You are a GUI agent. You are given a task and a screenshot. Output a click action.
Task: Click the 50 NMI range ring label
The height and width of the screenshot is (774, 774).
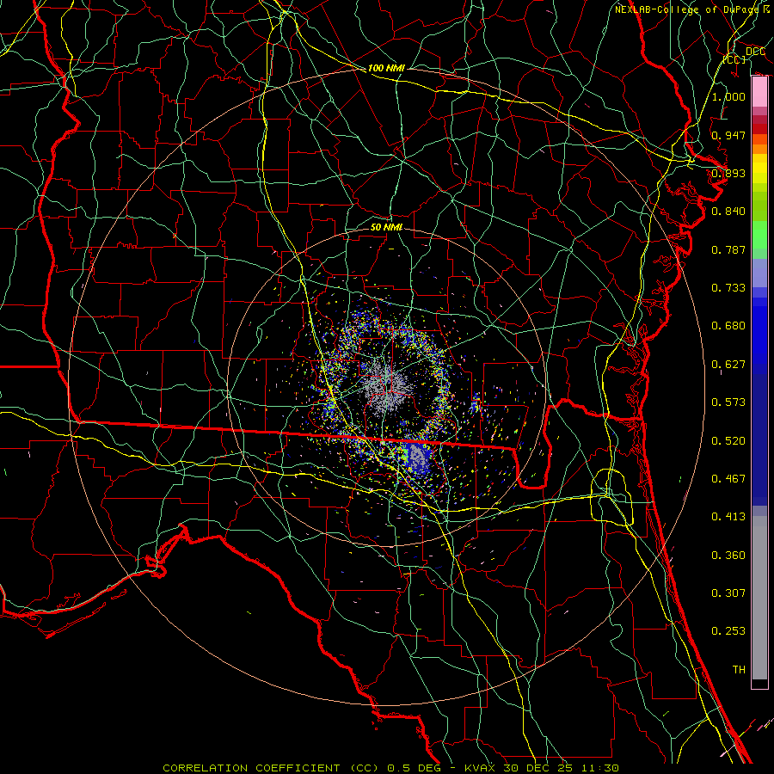(x=386, y=227)
